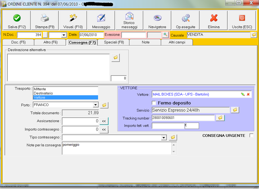This screenshot has width=259, height=195.
Task: Expand the Tipo contrassegno dropdown
Action: [x=164, y=137]
